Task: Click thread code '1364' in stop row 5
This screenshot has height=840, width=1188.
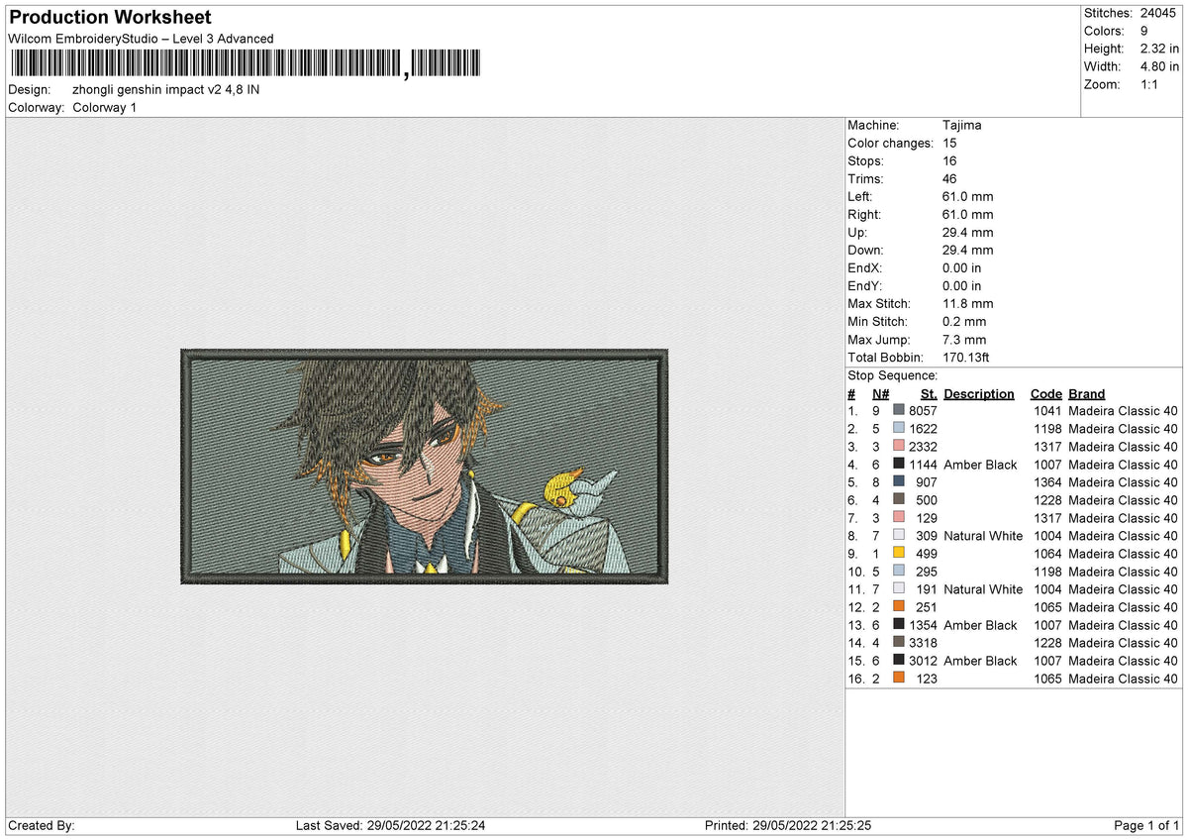Action: click(x=1047, y=482)
